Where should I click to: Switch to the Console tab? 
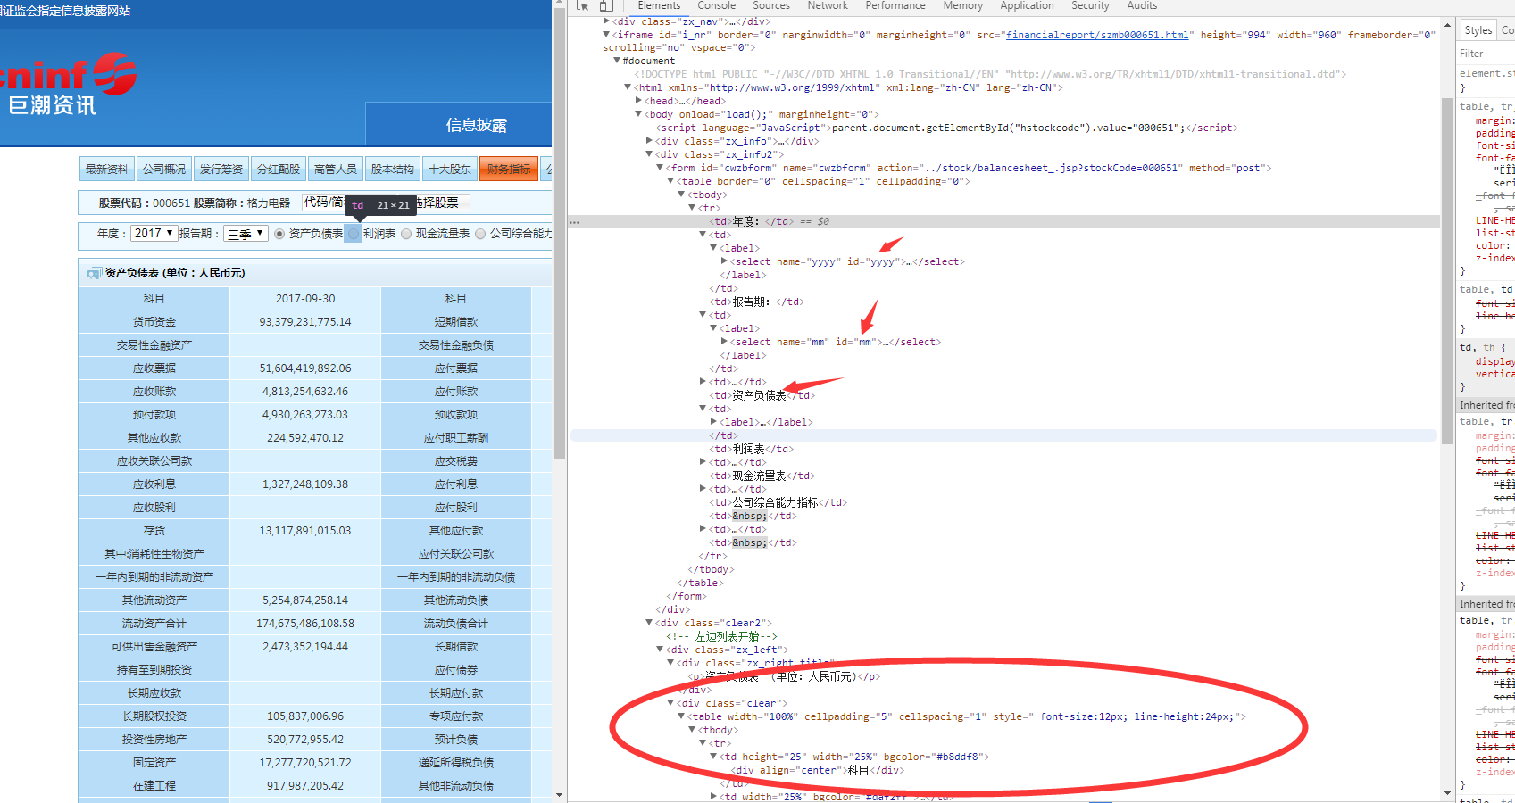coord(716,5)
